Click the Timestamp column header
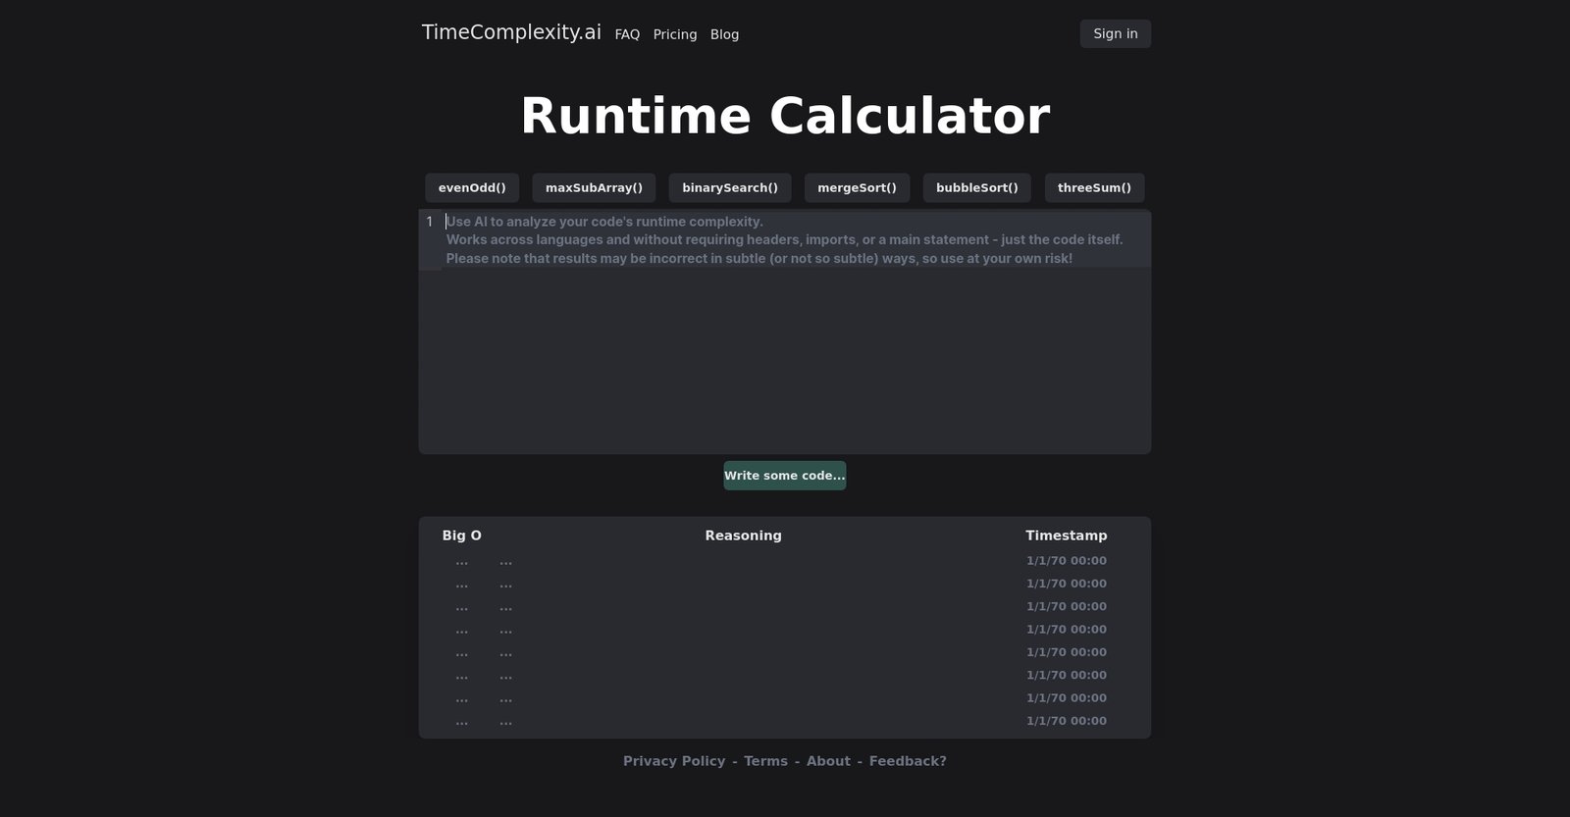 coord(1067,536)
